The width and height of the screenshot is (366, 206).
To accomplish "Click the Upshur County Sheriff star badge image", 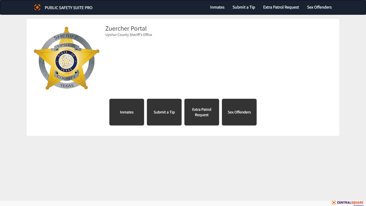I will [x=66, y=58].
